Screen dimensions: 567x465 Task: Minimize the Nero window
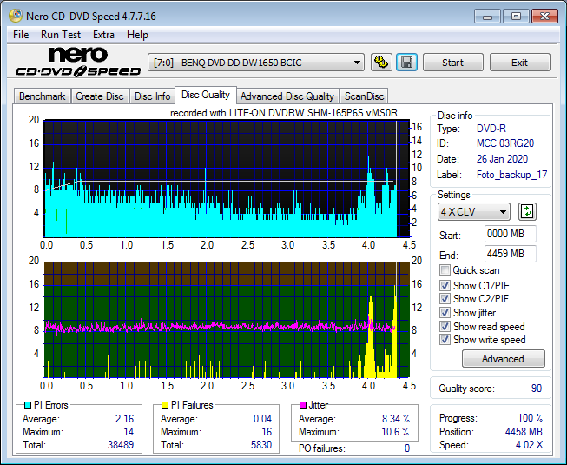pyautogui.click(x=487, y=17)
